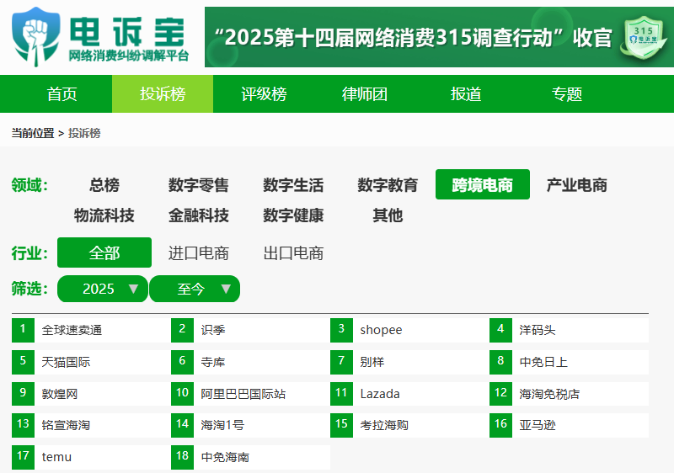Open rank 18 中免海南
This screenshot has width=674, height=473.
[250, 457]
